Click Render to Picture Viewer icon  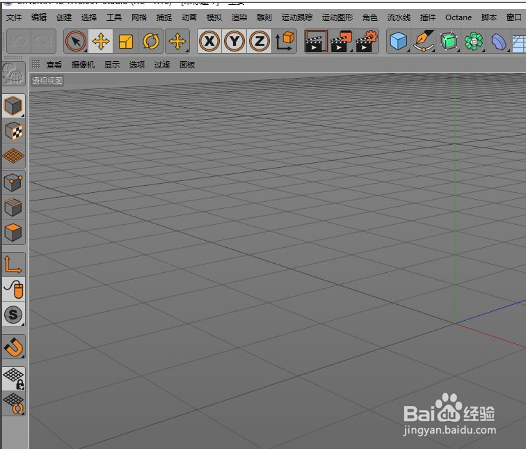(341, 41)
